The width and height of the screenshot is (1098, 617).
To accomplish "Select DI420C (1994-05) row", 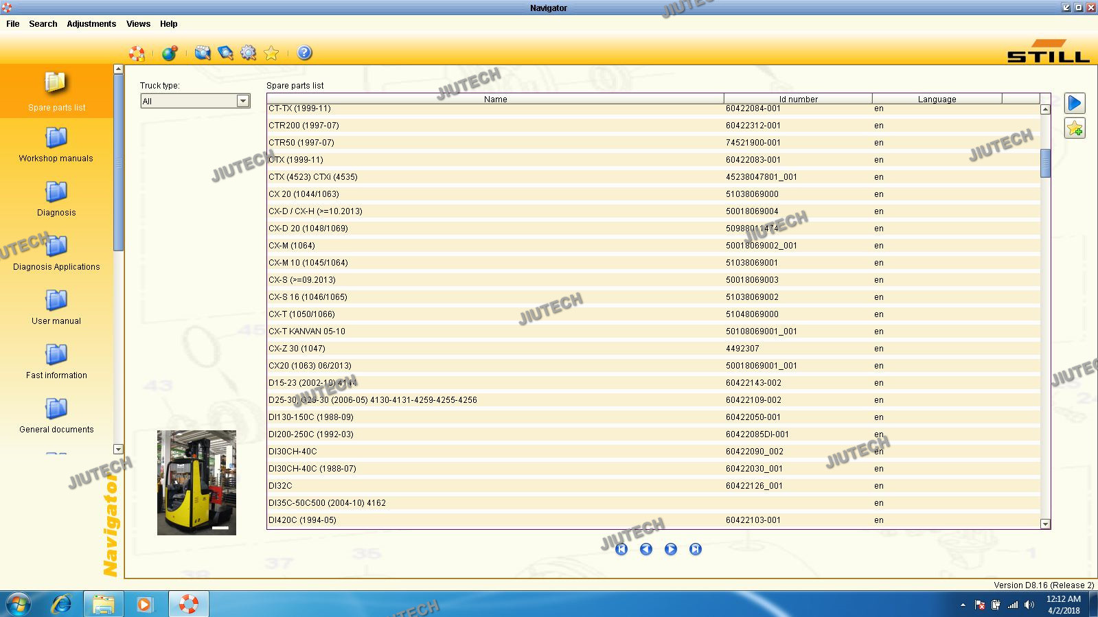I will pos(654,520).
